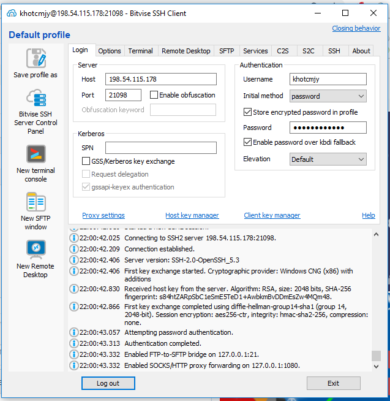
Task: Close the Bitvise SSH Client window
Action: coord(373,13)
